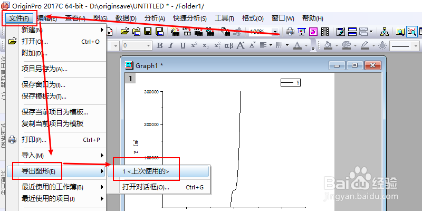Screen dimensions: 422x211
Task: Select 保存模板为 menu entry
Action: click(x=56, y=96)
